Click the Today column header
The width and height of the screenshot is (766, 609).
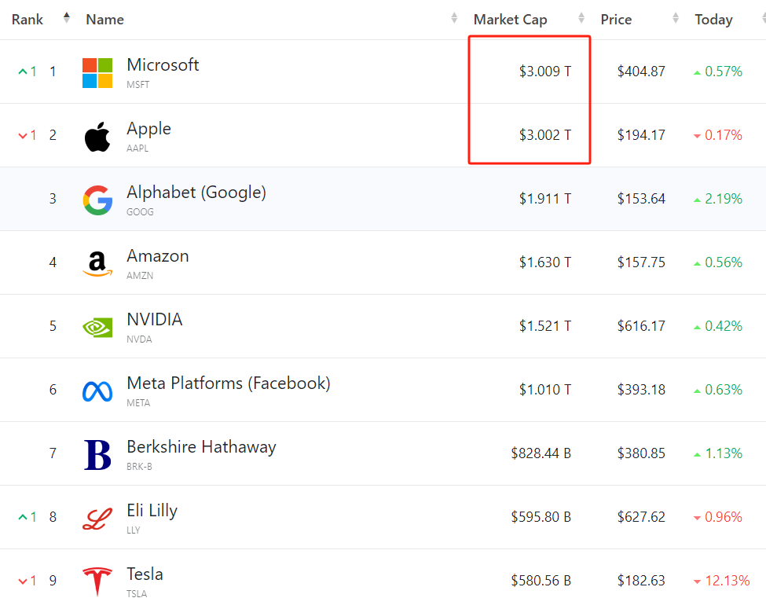point(713,20)
